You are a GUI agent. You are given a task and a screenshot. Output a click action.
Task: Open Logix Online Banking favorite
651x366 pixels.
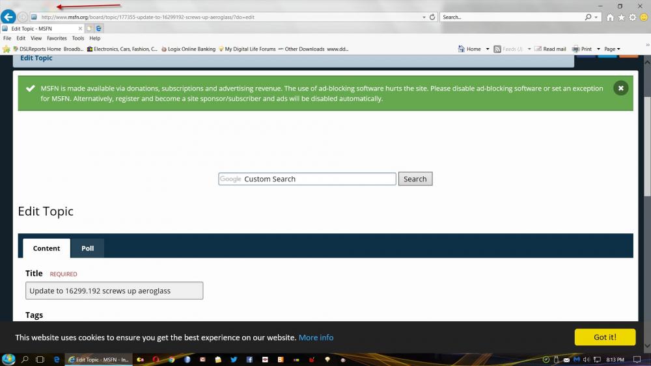pos(189,49)
